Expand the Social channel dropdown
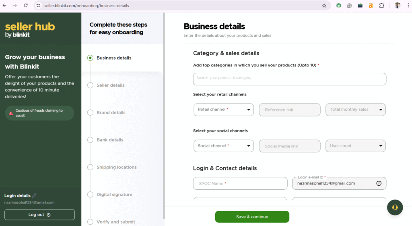 coord(223,146)
